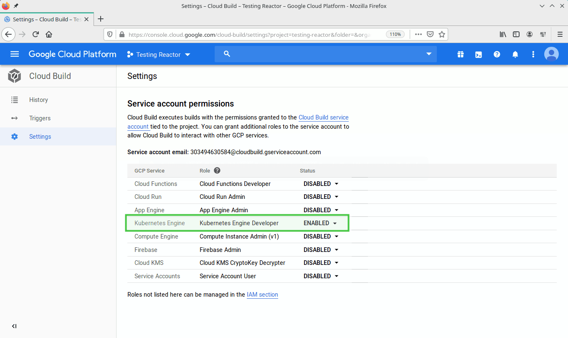Toggle the Firefox sidebar icon
Viewport: 568px width, 338px height.
[516, 34]
